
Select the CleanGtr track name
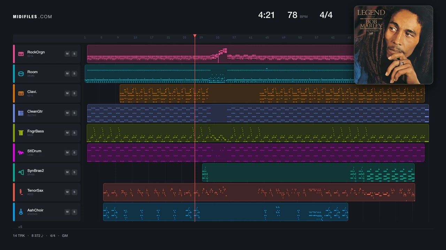click(35, 111)
